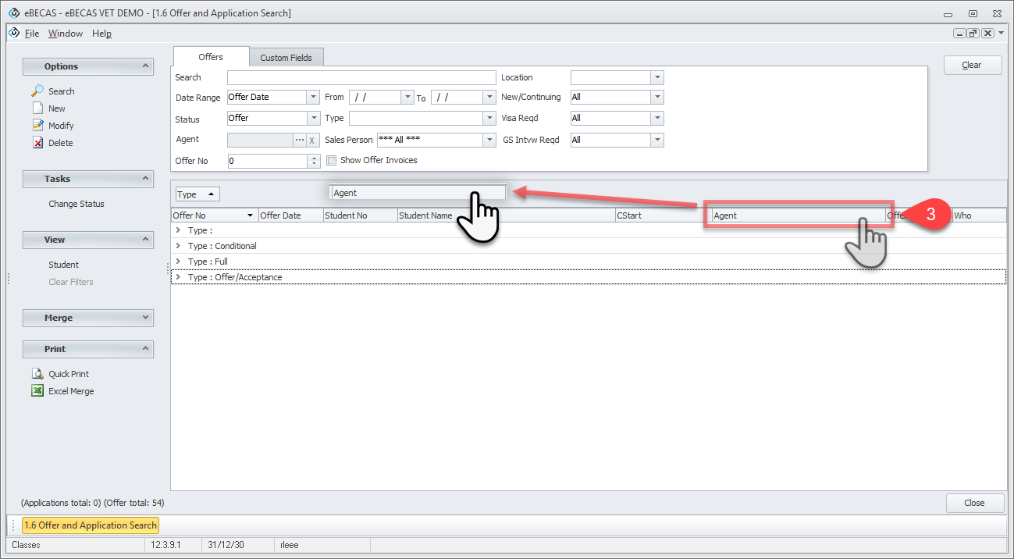Click into the Search text field

[361, 77]
